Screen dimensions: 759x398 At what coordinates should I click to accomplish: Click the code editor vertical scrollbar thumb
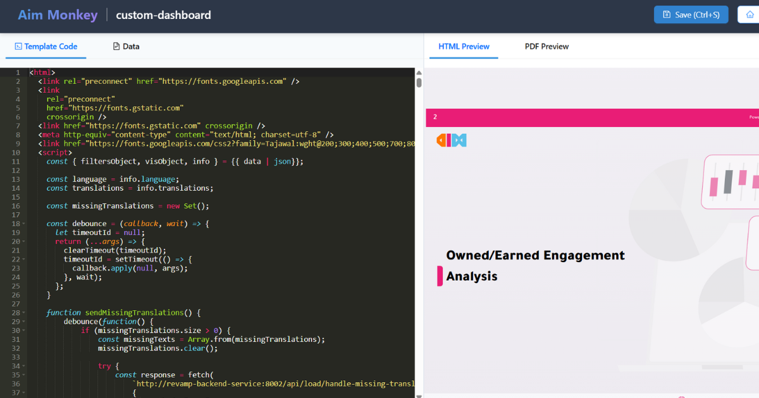pos(419,83)
